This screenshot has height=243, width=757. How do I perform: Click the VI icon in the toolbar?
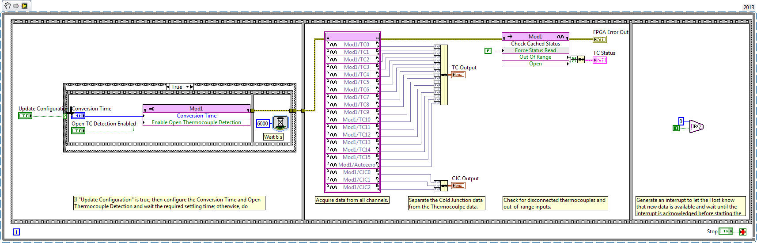click(24, 6)
